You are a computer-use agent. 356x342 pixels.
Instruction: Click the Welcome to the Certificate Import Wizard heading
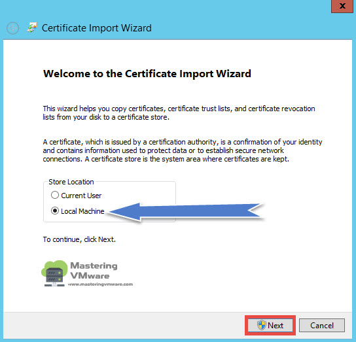point(147,74)
